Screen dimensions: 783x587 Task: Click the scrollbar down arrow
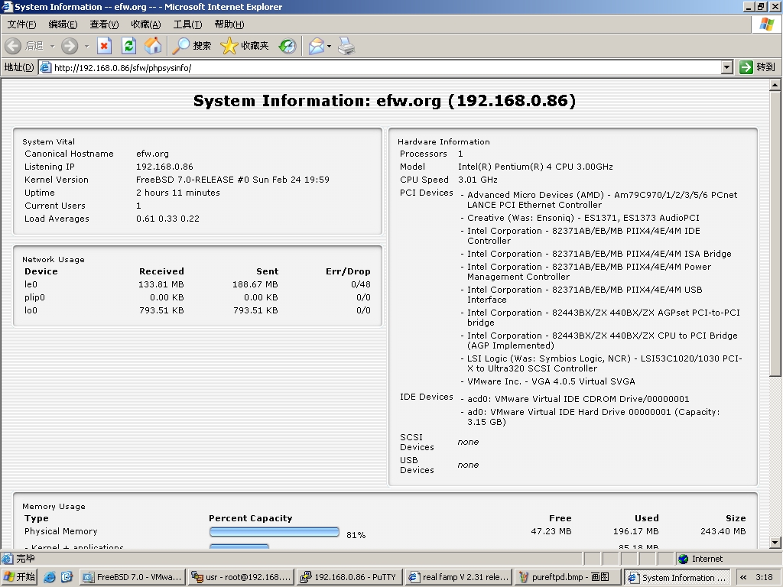coord(775,543)
